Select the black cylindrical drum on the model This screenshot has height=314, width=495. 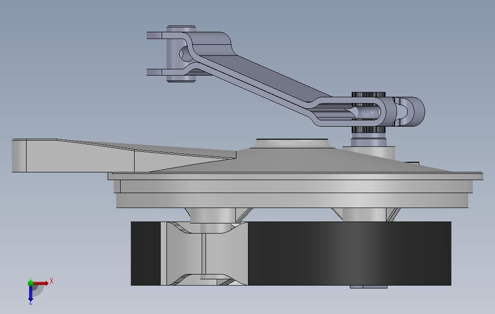point(349,253)
